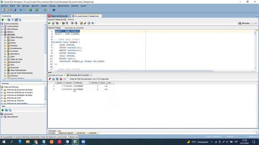Click the PWDUSU column header
This screenshot has width=259, height=145.
pos(81,83)
